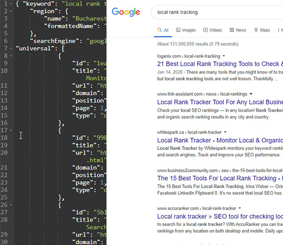Click the whitespark.ca breadcrumb URL
283x245 pixels.
(189, 132)
